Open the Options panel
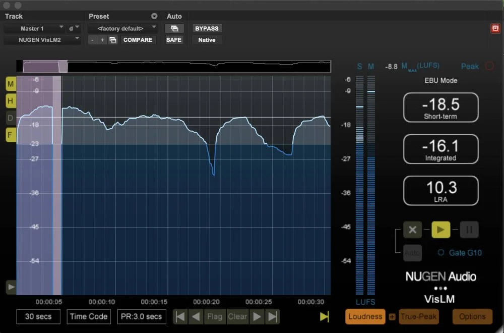Screen dimensions: 504x333 [x=472, y=316]
